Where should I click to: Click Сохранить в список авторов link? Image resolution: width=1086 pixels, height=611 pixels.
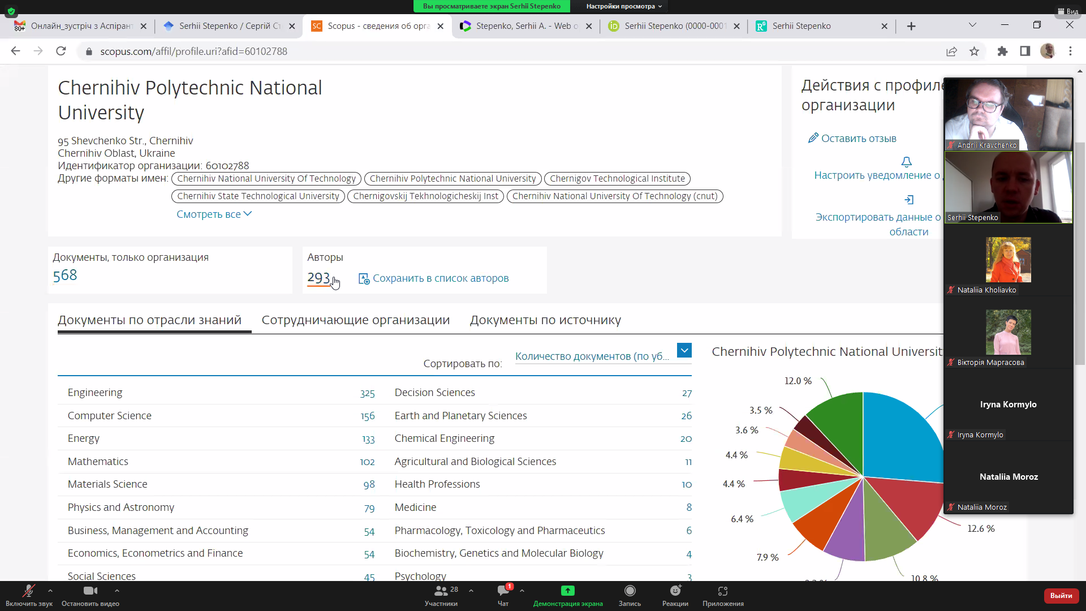[440, 278]
